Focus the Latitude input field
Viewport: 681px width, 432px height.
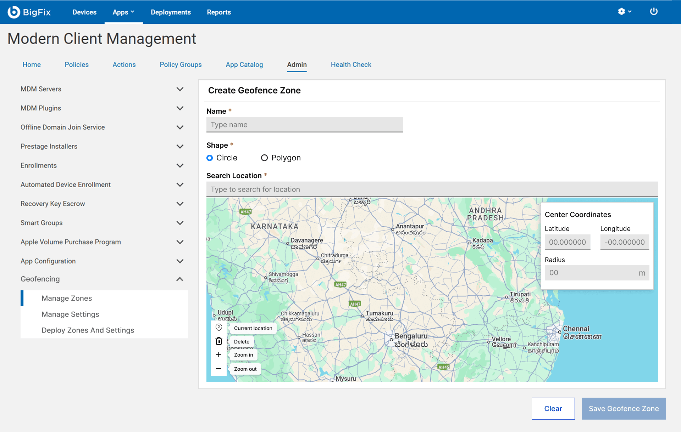pyautogui.click(x=567, y=242)
